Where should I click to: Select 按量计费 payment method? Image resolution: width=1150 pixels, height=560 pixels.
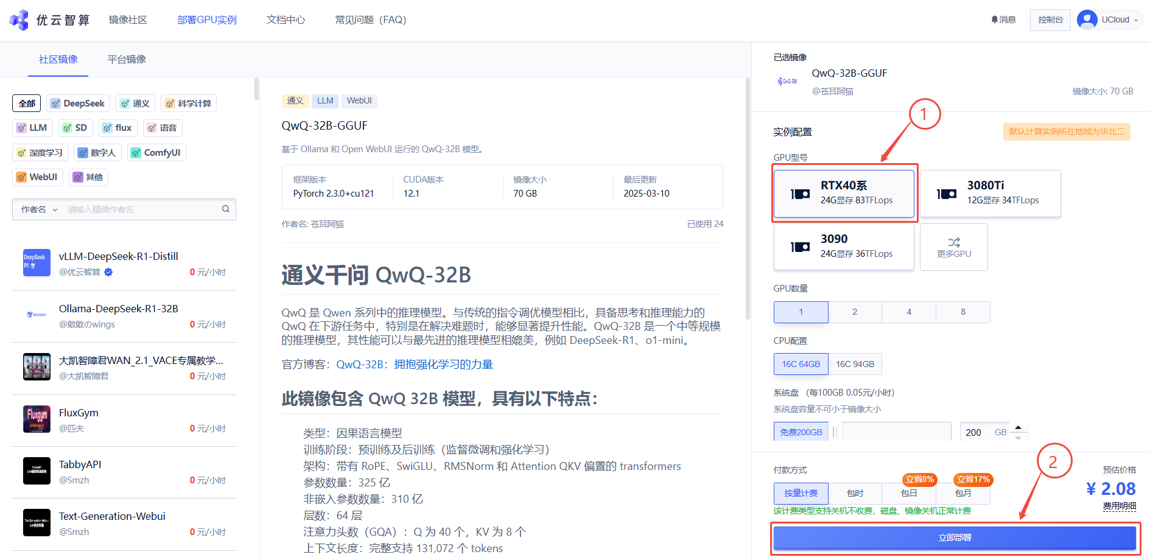pos(801,493)
